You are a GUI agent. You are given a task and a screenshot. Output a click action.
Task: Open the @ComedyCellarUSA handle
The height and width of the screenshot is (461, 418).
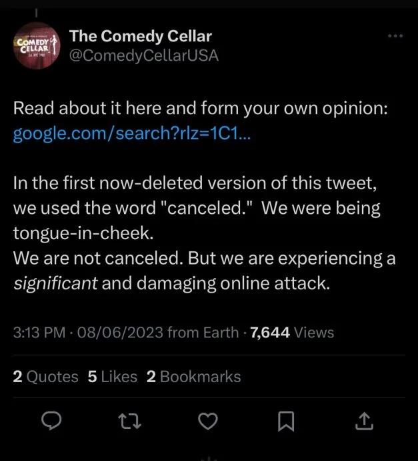[x=143, y=56]
